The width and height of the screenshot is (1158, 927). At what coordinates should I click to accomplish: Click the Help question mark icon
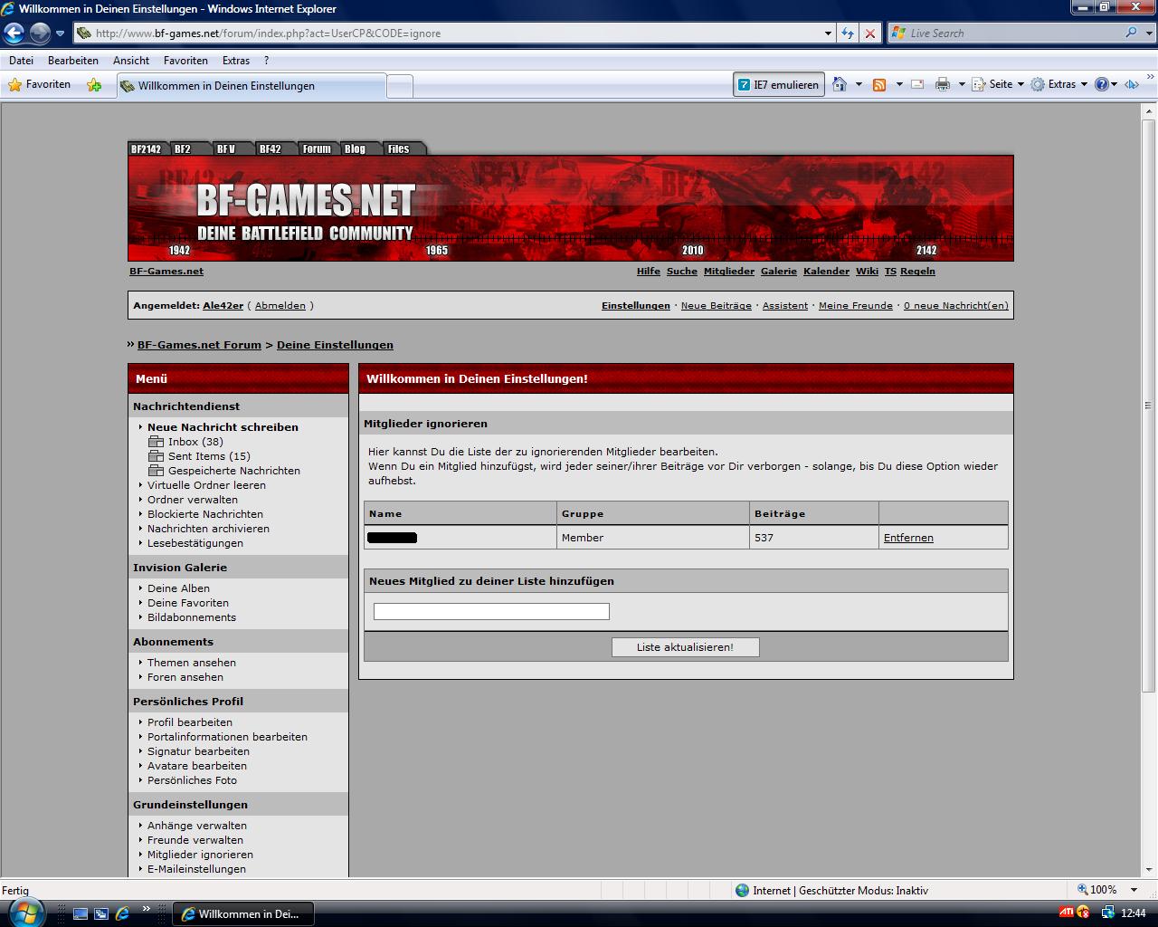point(1101,84)
